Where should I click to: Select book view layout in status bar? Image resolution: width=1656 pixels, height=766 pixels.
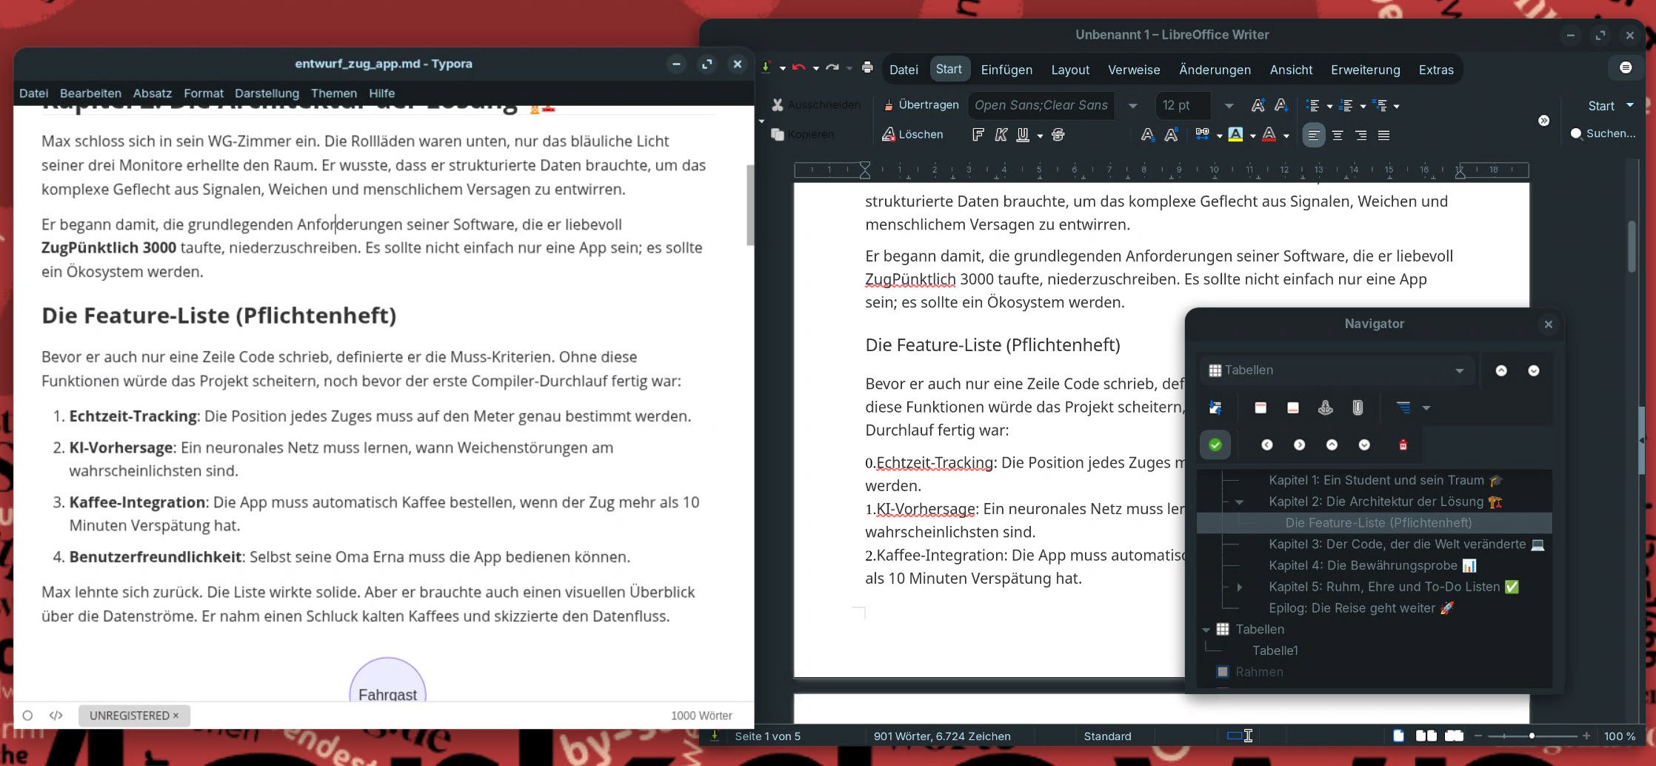coord(1454,736)
